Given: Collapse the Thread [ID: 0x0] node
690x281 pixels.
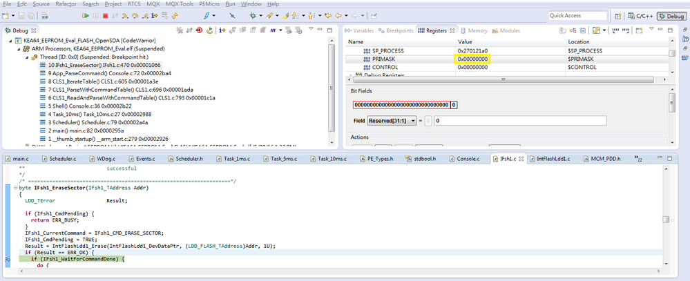Looking at the screenshot, I should tap(28, 57).
